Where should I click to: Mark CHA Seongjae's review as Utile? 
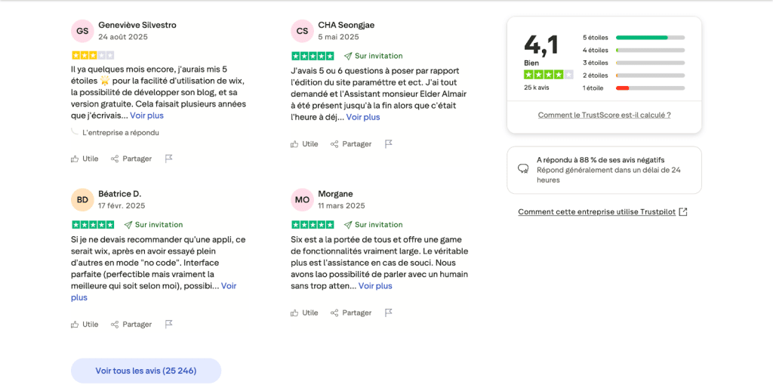pyautogui.click(x=304, y=143)
